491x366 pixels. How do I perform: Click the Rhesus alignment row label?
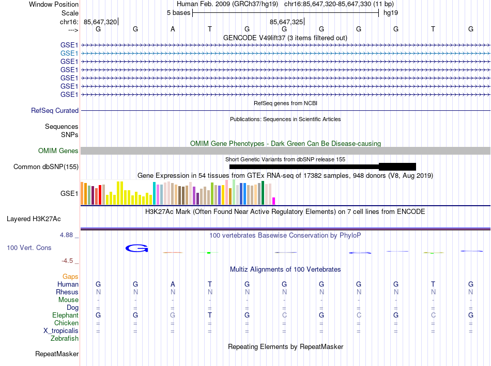click(x=67, y=292)
